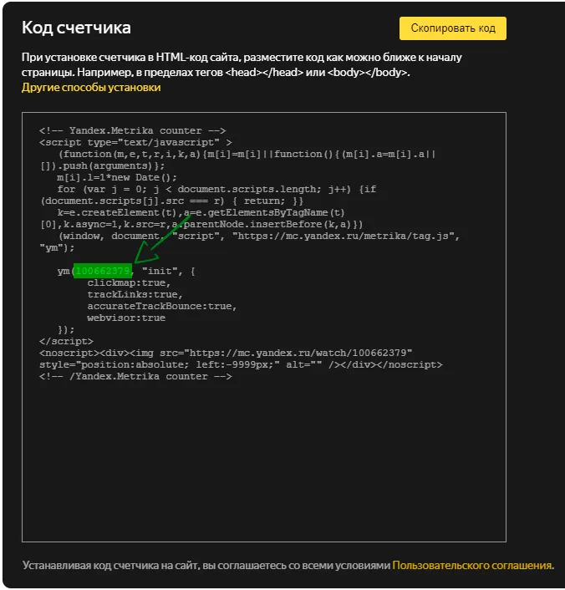Viewport: 565px width, 590px height.
Task: Click the style="position:absolute line
Action: coord(241,364)
